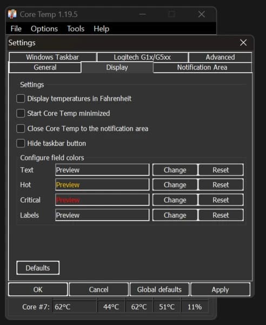Open the Tools menu
Viewport: 266px width, 325px height.
76,29
